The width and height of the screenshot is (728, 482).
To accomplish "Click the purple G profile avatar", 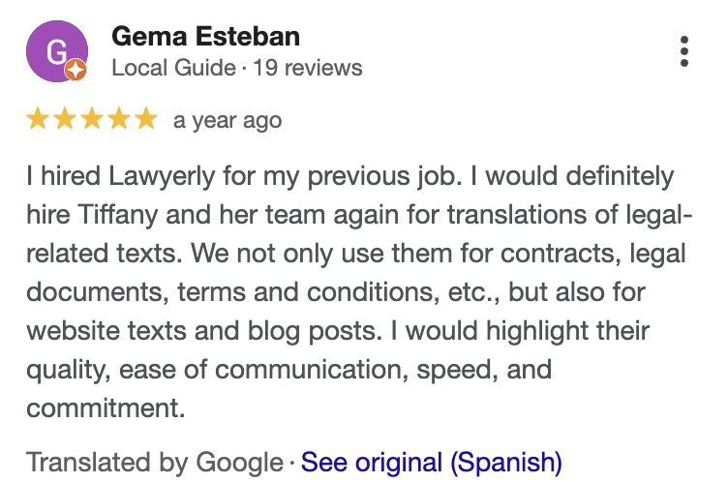I will (56, 51).
